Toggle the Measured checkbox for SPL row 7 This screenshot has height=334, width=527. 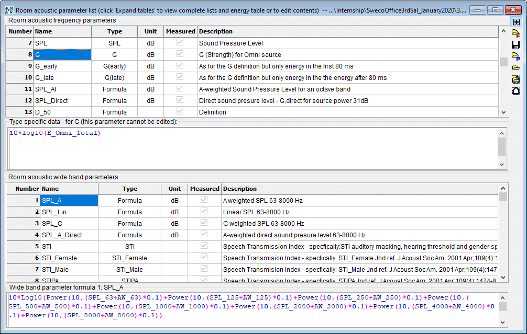(180, 42)
